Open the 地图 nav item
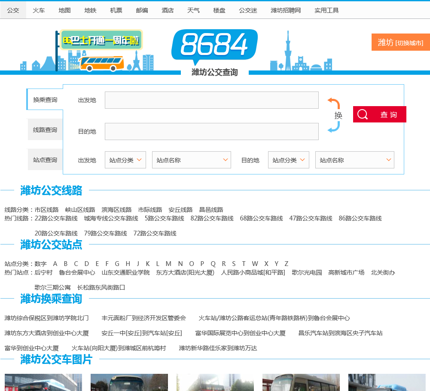Image resolution: width=430 pixels, height=391 pixels. point(64,10)
